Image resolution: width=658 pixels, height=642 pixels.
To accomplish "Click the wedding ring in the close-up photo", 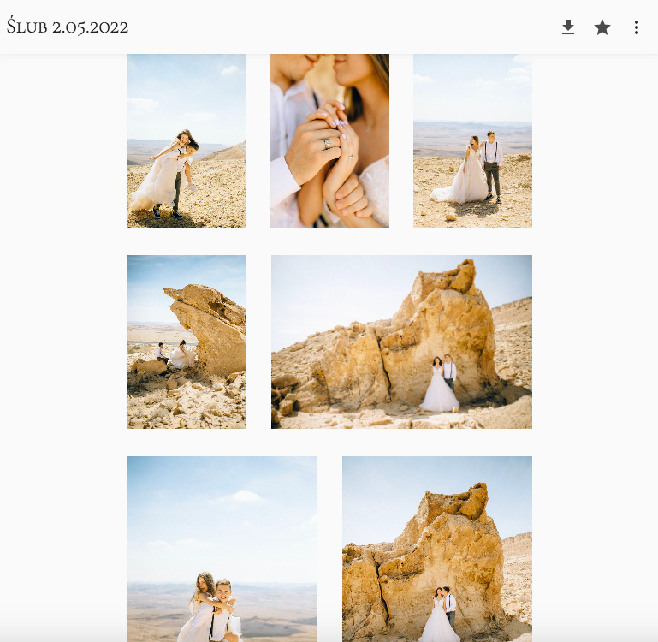I will pos(327,144).
